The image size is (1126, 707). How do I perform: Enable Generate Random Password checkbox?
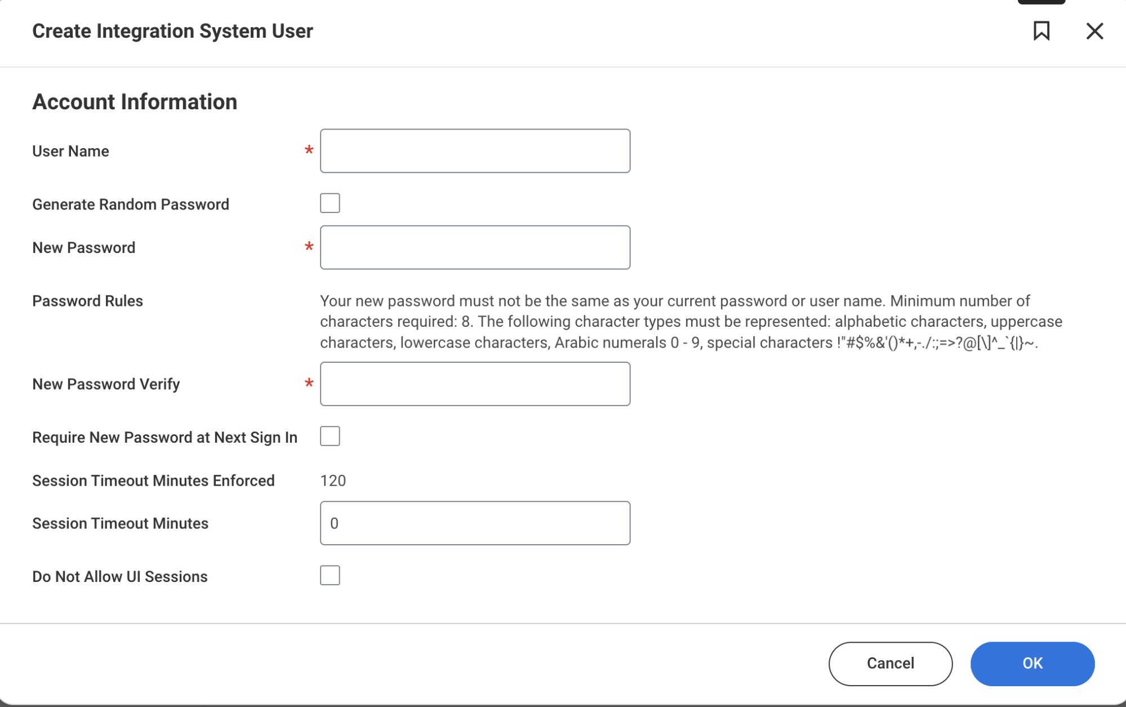[x=330, y=203]
